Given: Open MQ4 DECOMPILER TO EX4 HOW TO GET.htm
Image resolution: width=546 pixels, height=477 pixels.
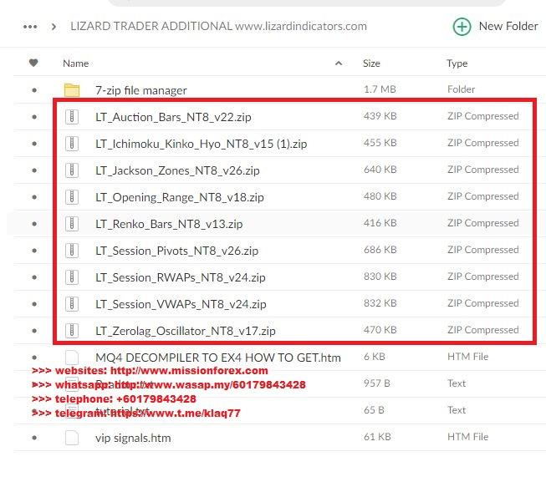Looking at the screenshot, I should pos(217,358).
